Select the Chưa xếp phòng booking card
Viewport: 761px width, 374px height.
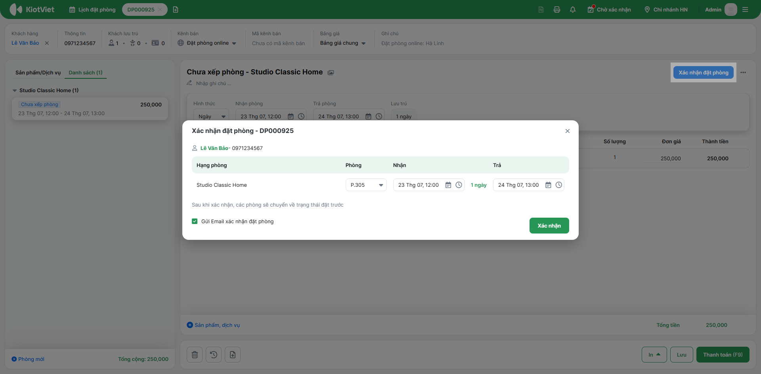click(x=90, y=109)
